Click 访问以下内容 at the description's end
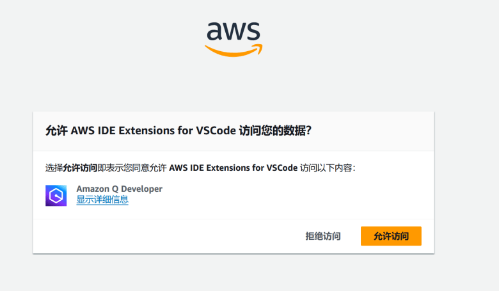Image resolution: width=499 pixels, height=291 pixels. 326,168
